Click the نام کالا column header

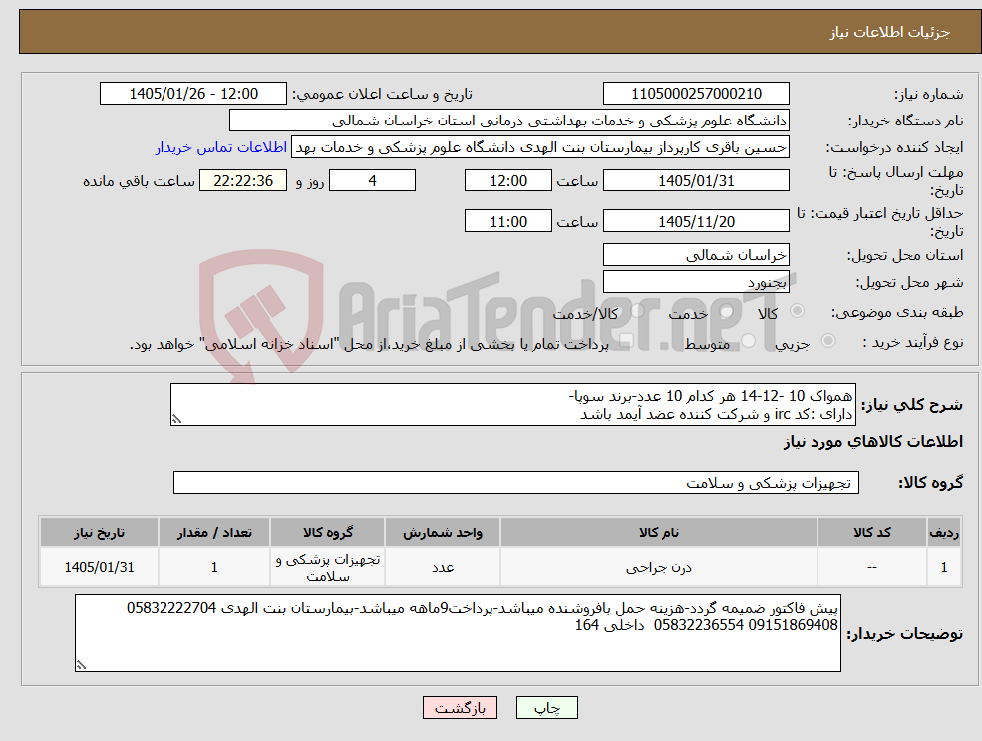point(659,532)
